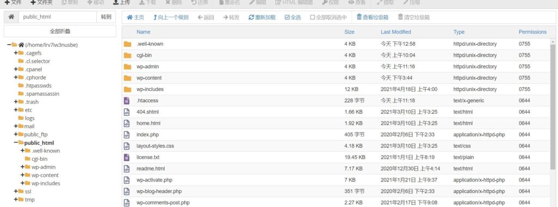The image size is (558, 207).
Task: Click the Home (主页) navigation icon
Action: pos(130,17)
